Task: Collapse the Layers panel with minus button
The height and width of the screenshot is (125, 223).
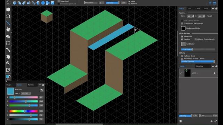Action: 213,66
